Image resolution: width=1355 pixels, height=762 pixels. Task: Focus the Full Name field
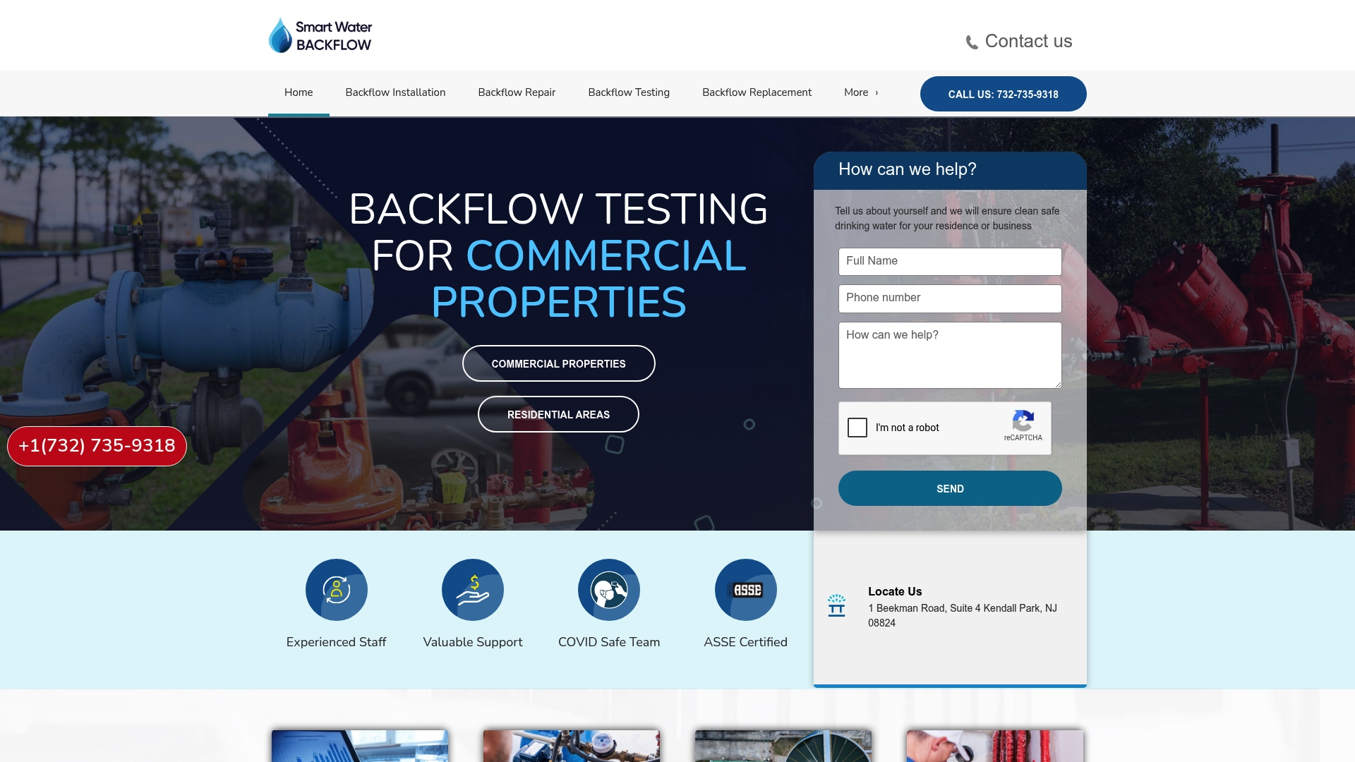point(950,262)
